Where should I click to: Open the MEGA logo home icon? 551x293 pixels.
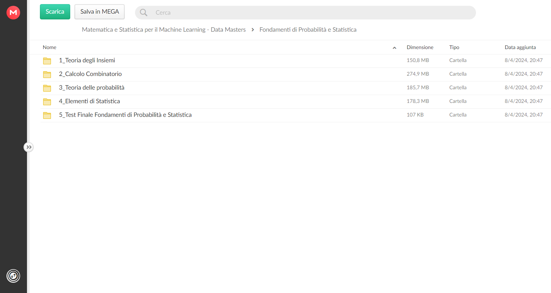point(13,13)
